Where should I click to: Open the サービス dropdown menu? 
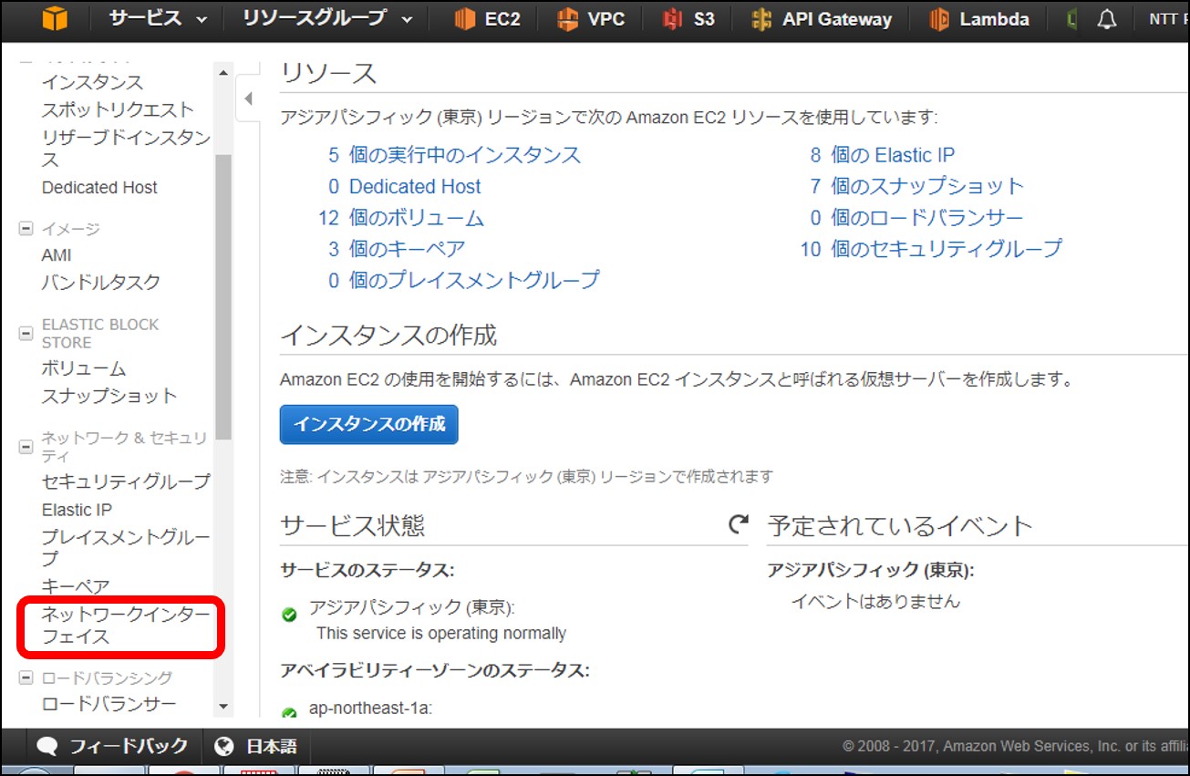pos(159,18)
